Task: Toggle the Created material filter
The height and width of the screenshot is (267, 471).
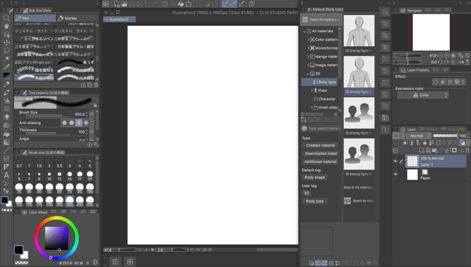Action: (320, 146)
